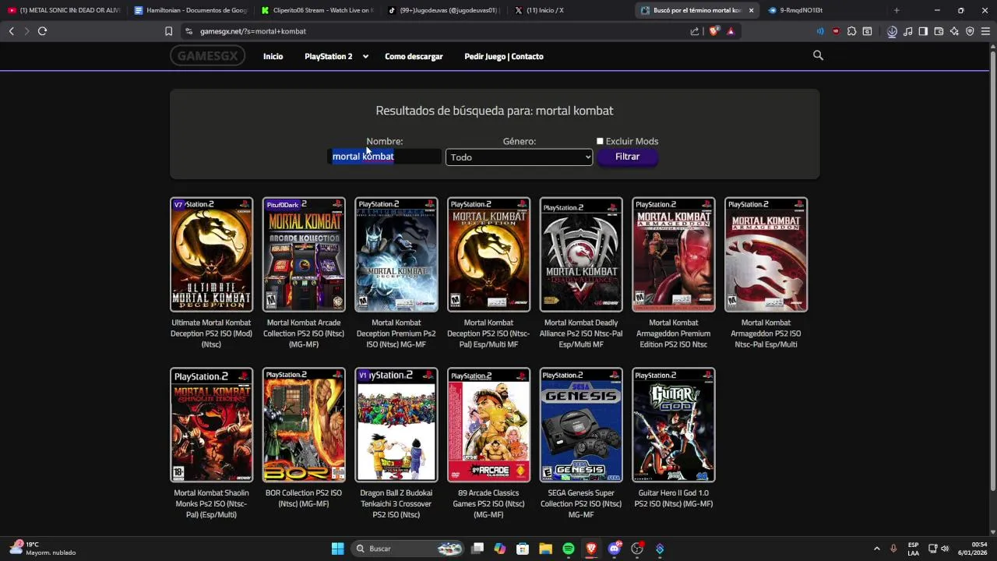The image size is (997, 561).
Task: Toggle the browser sidebar icon
Action: (923, 31)
